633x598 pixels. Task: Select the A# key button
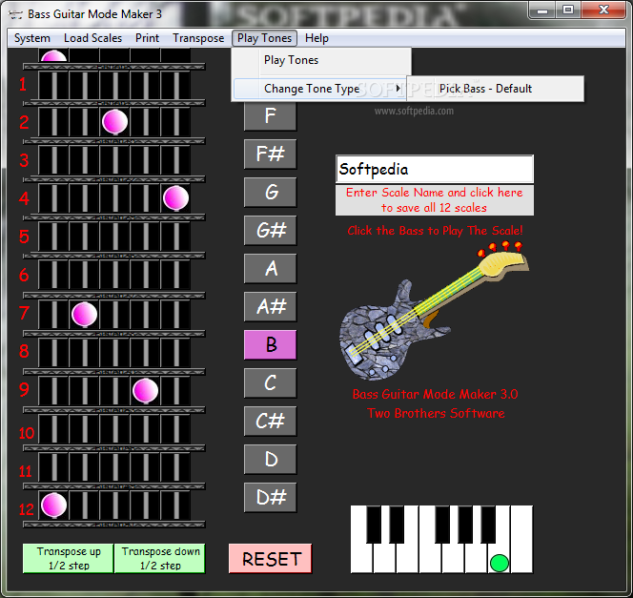tap(270, 306)
